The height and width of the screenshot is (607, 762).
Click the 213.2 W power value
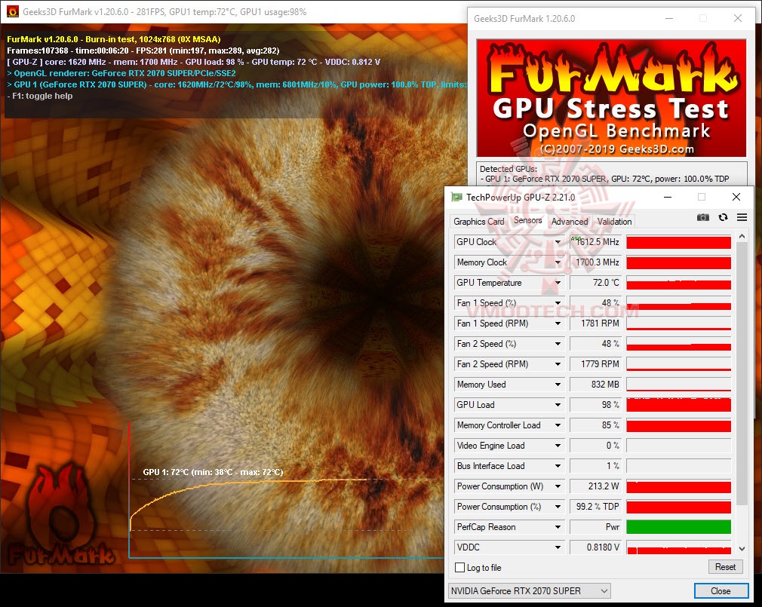(x=596, y=486)
